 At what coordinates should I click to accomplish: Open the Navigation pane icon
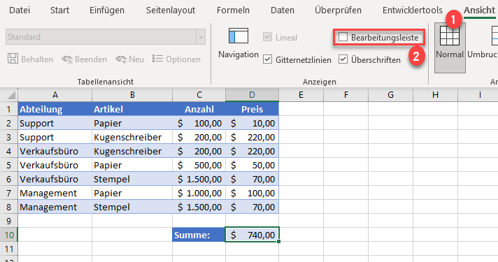pyautogui.click(x=239, y=36)
